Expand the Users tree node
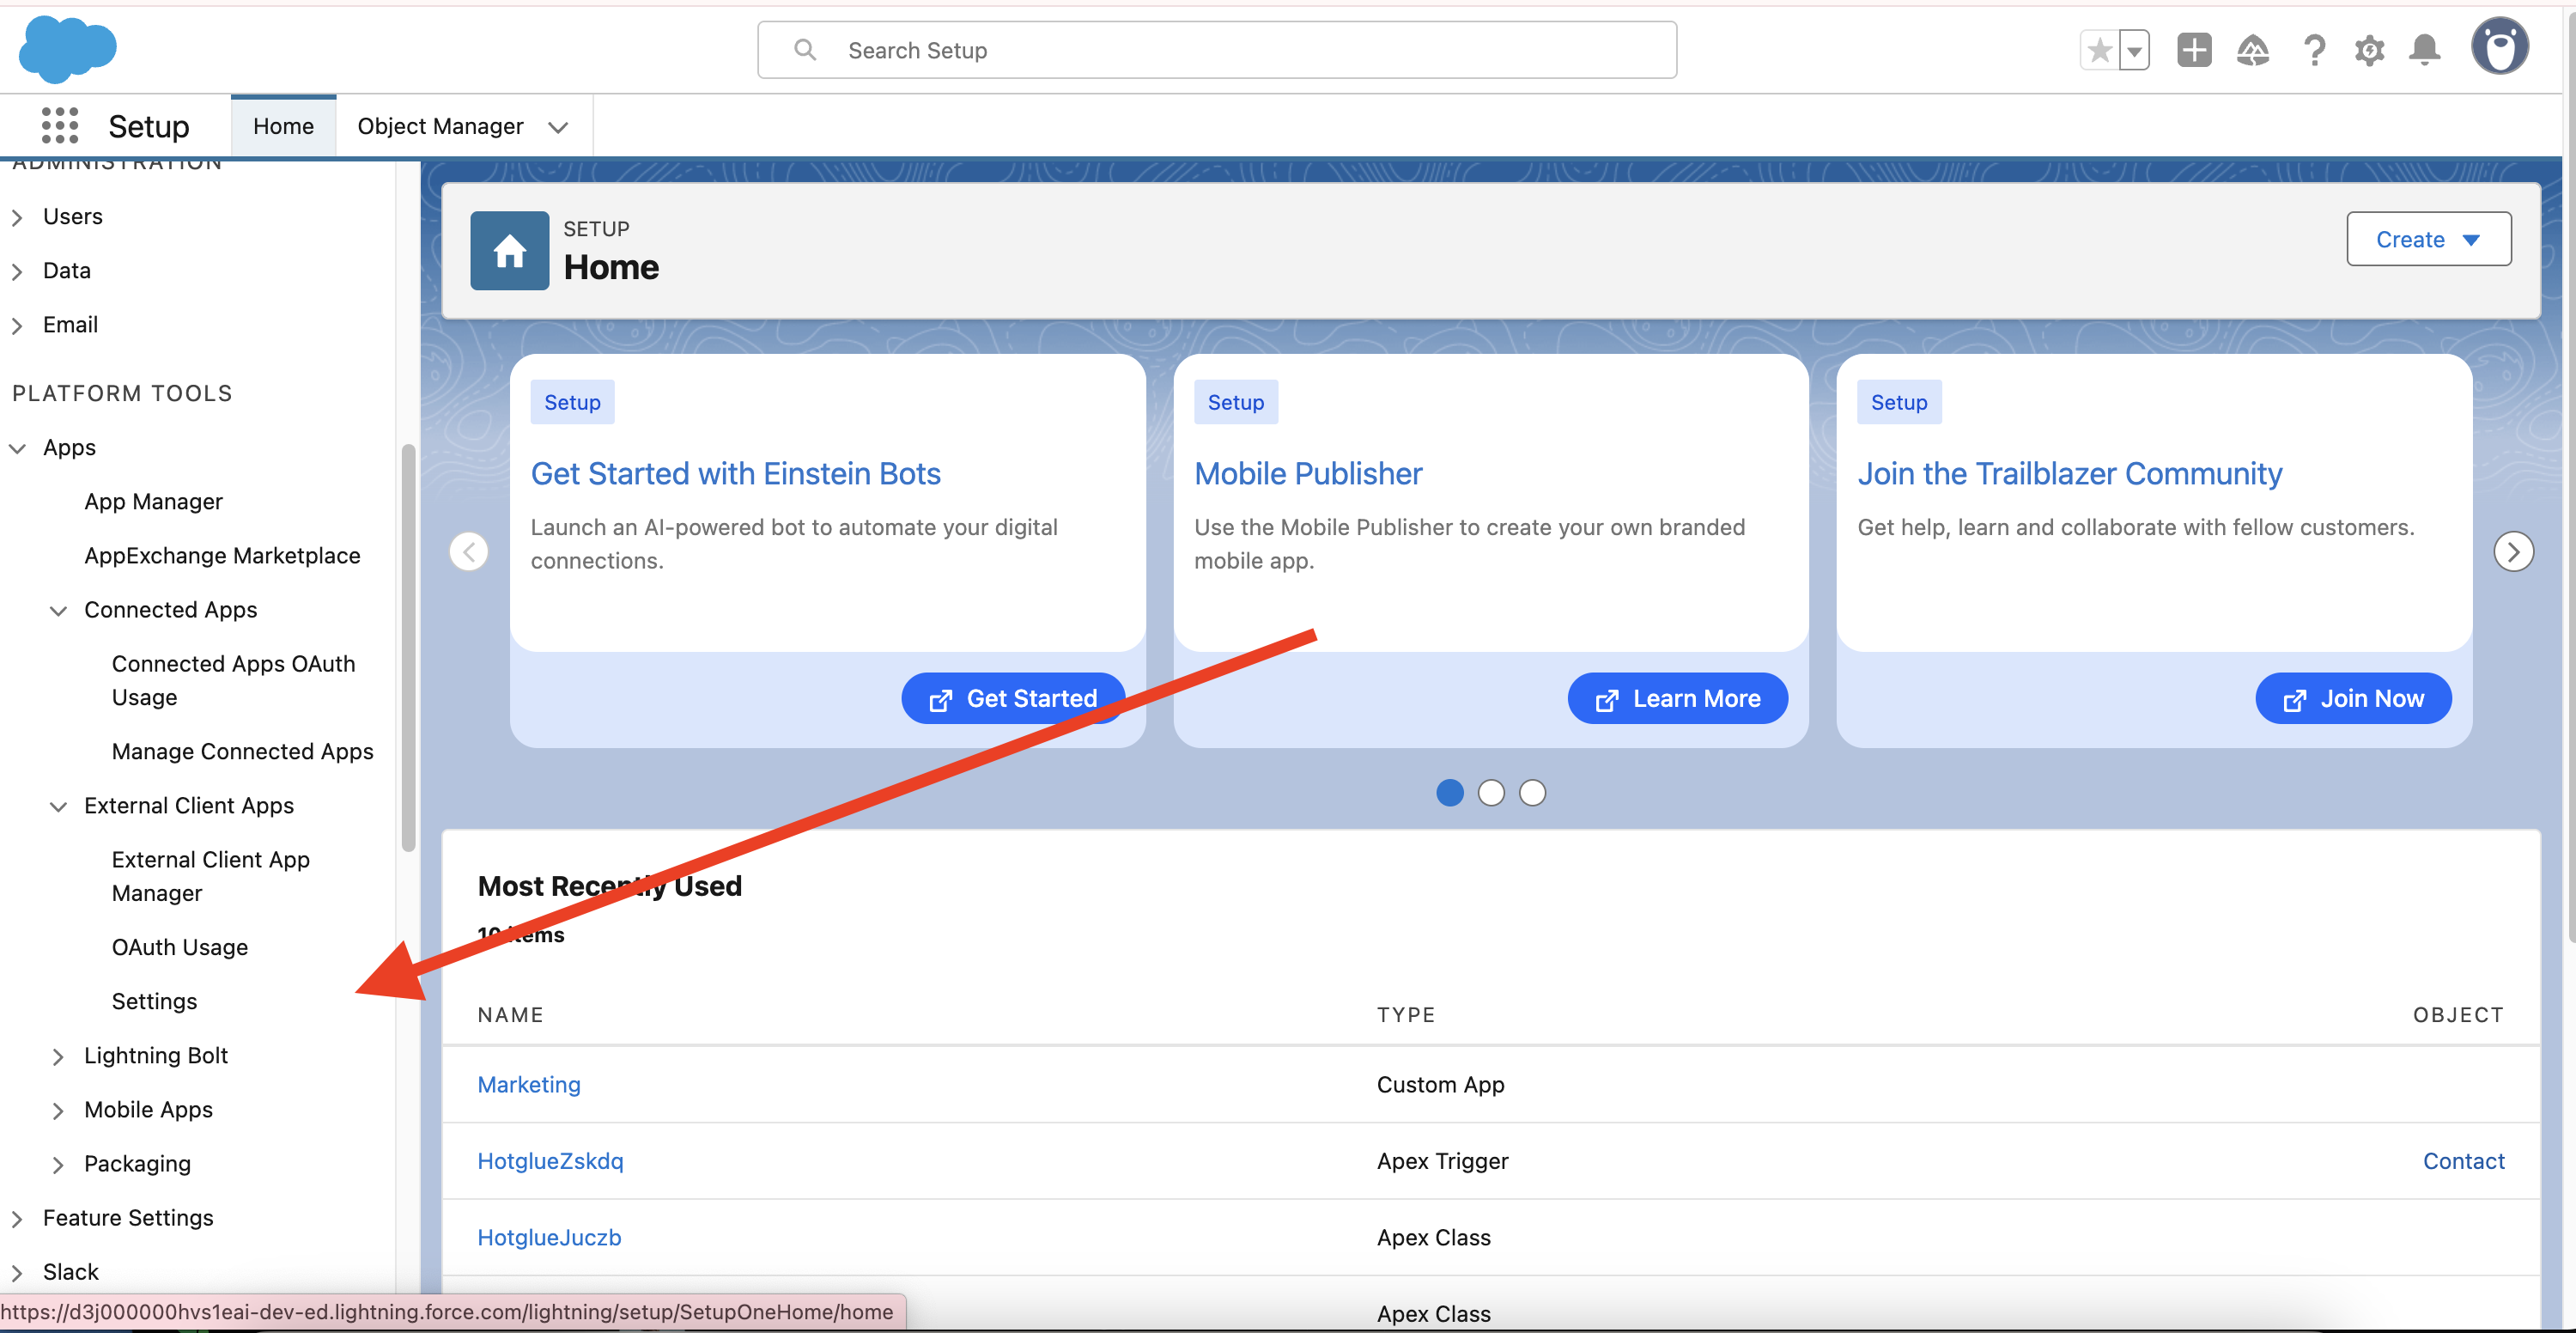This screenshot has width=2576, height=1333. 17,217
